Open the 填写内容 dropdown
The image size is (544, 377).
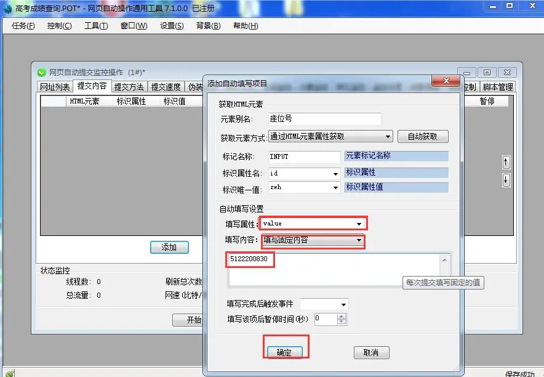[x=359, y=241]
